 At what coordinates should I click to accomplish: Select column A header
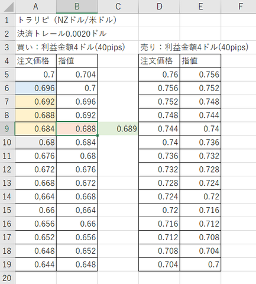coord(35,7)
